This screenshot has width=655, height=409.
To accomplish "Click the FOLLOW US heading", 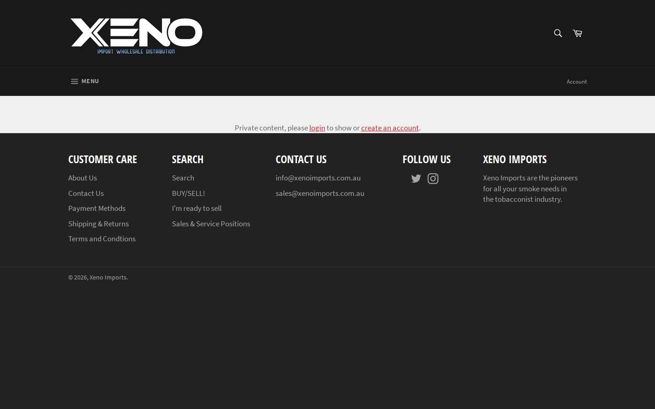I will tap(427, 159).
